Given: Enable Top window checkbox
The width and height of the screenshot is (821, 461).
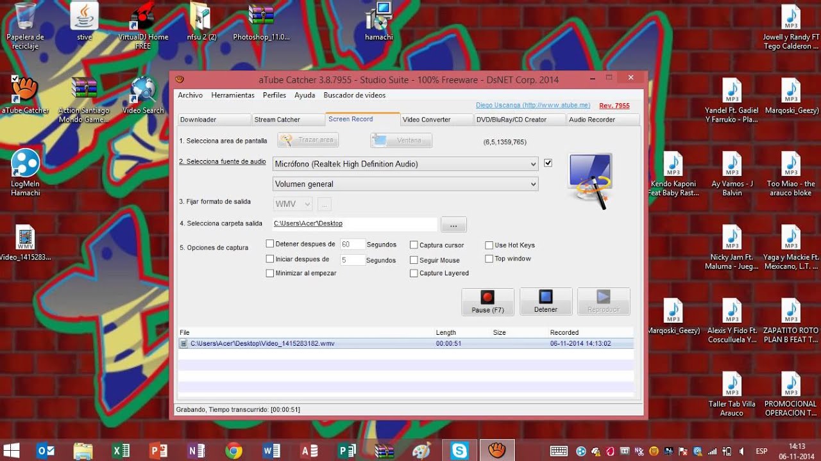Looking at the screenshot, I should coord(489,259).
